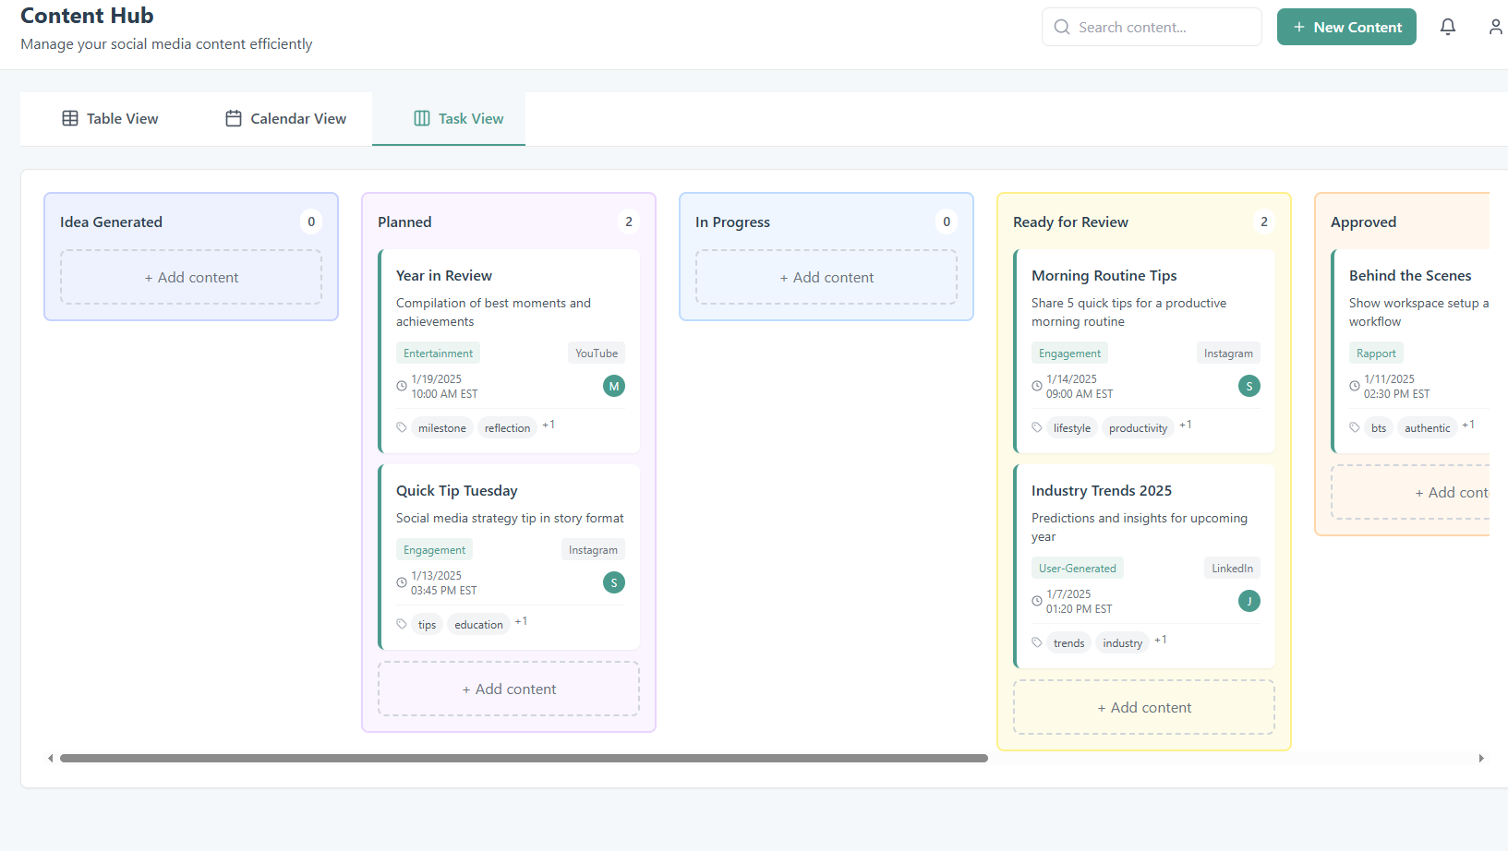This screenshot has height=851, width=1508.
Task: Select the Entertainment category tag on Year in Review
Action: click(x=438, y=353)
